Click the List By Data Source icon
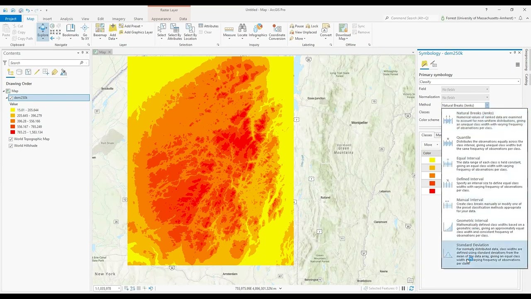The width and height of the screenshot is (531, 299). pos(19,72)
